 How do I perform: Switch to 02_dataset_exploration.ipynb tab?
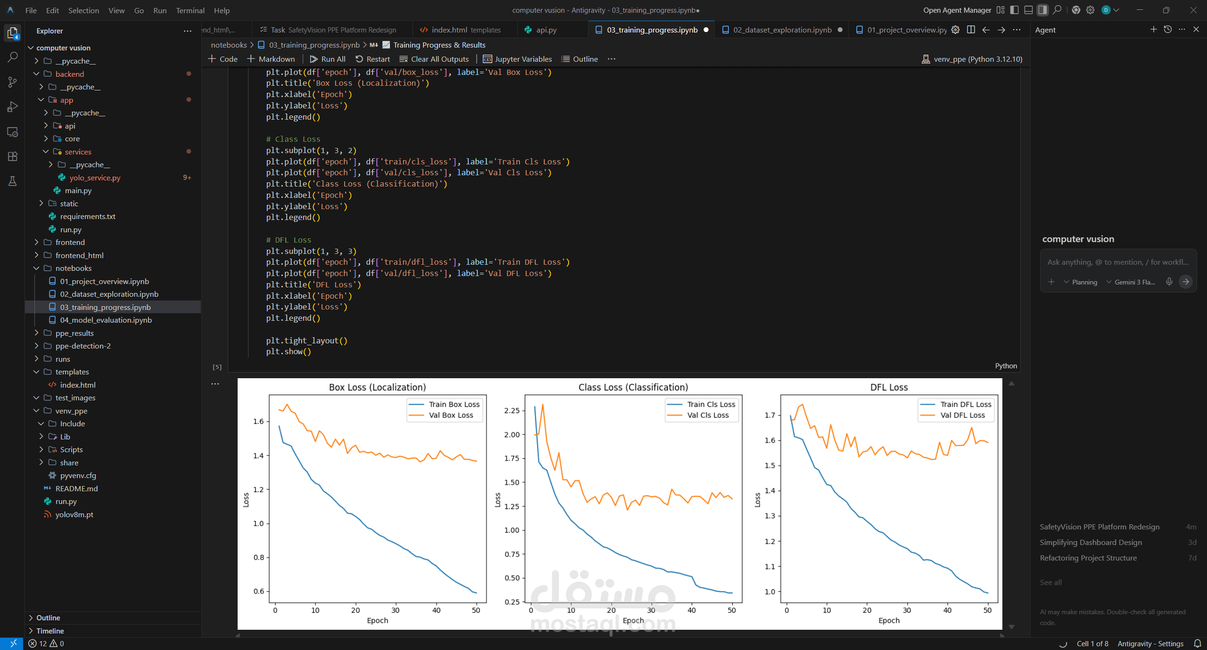(782, 30)
